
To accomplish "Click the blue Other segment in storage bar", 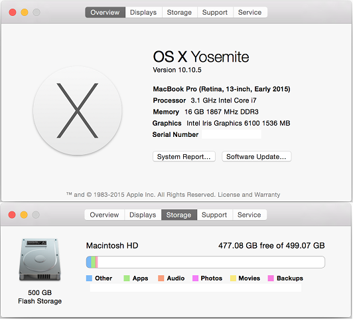I will [89, 262].
